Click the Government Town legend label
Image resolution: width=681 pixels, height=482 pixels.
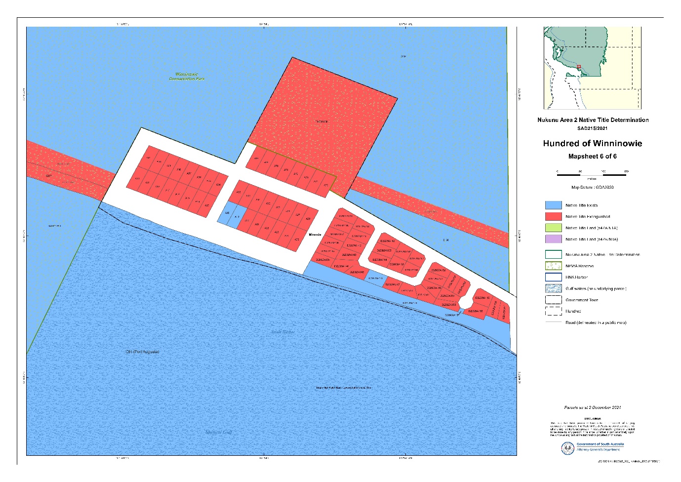(x=582, y=300)
